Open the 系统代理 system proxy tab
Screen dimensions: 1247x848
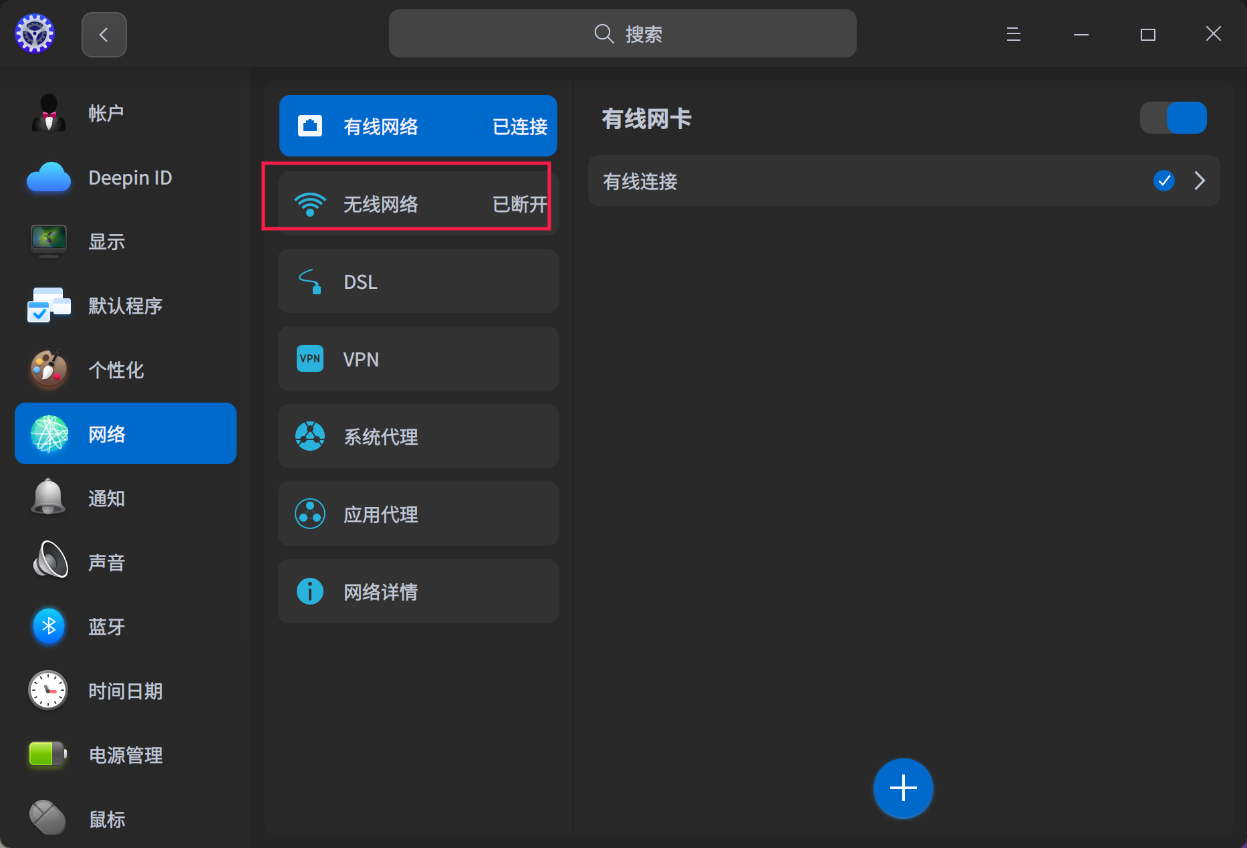(418, 436)
